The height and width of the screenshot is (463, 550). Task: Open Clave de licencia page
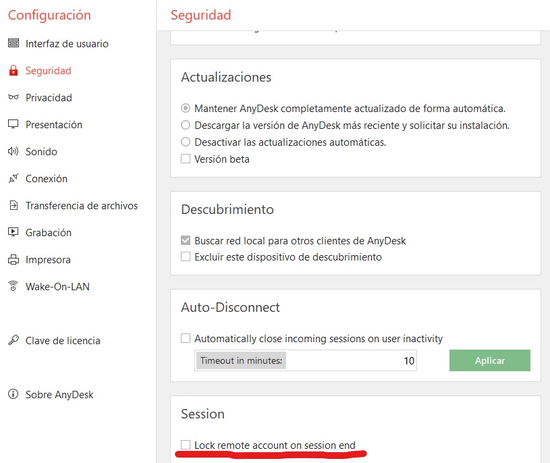tap(63, 341)
